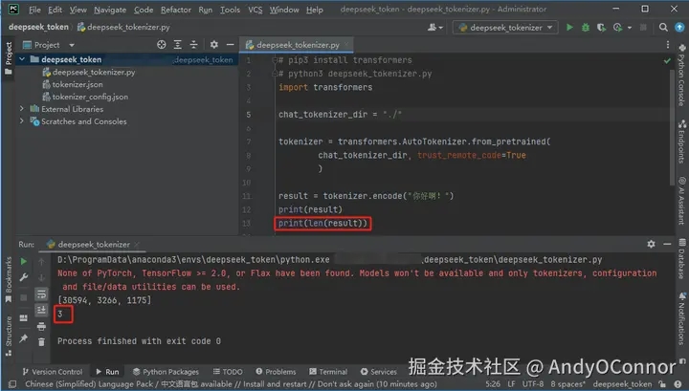
Task: Open the deepseek_tokenizer run configuration dropdown
Action: [505, 27]
